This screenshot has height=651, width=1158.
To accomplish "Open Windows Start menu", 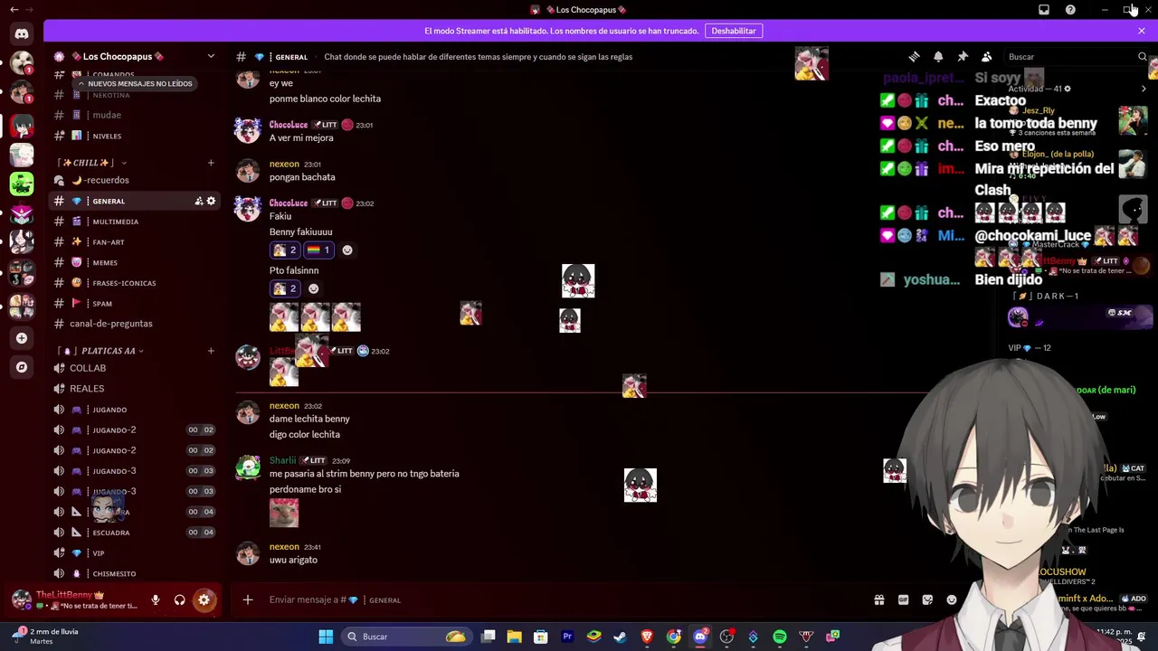I will [x=326, y=637].
